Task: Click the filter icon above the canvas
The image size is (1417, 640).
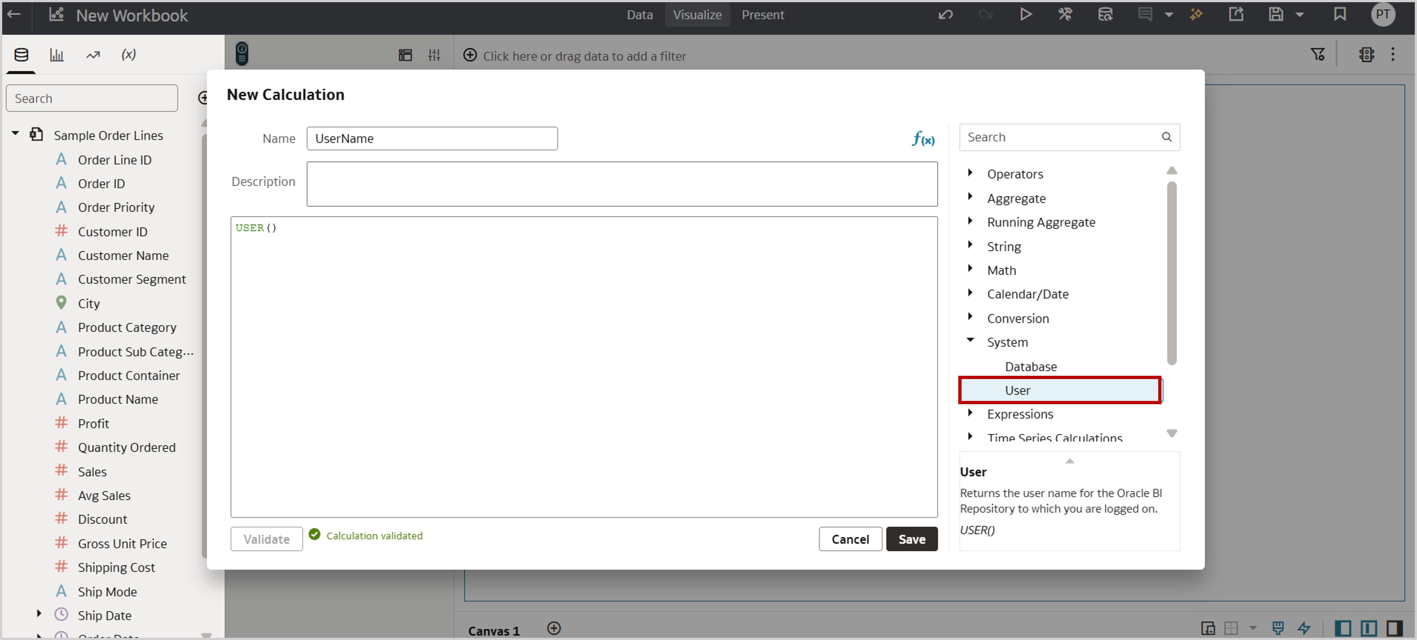Action: click(x=1318, y=55)
